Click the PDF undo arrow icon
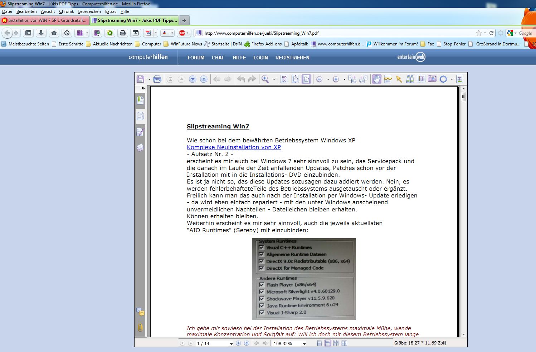Viewport: 536px width, 352px height. (x=241, y=79)
